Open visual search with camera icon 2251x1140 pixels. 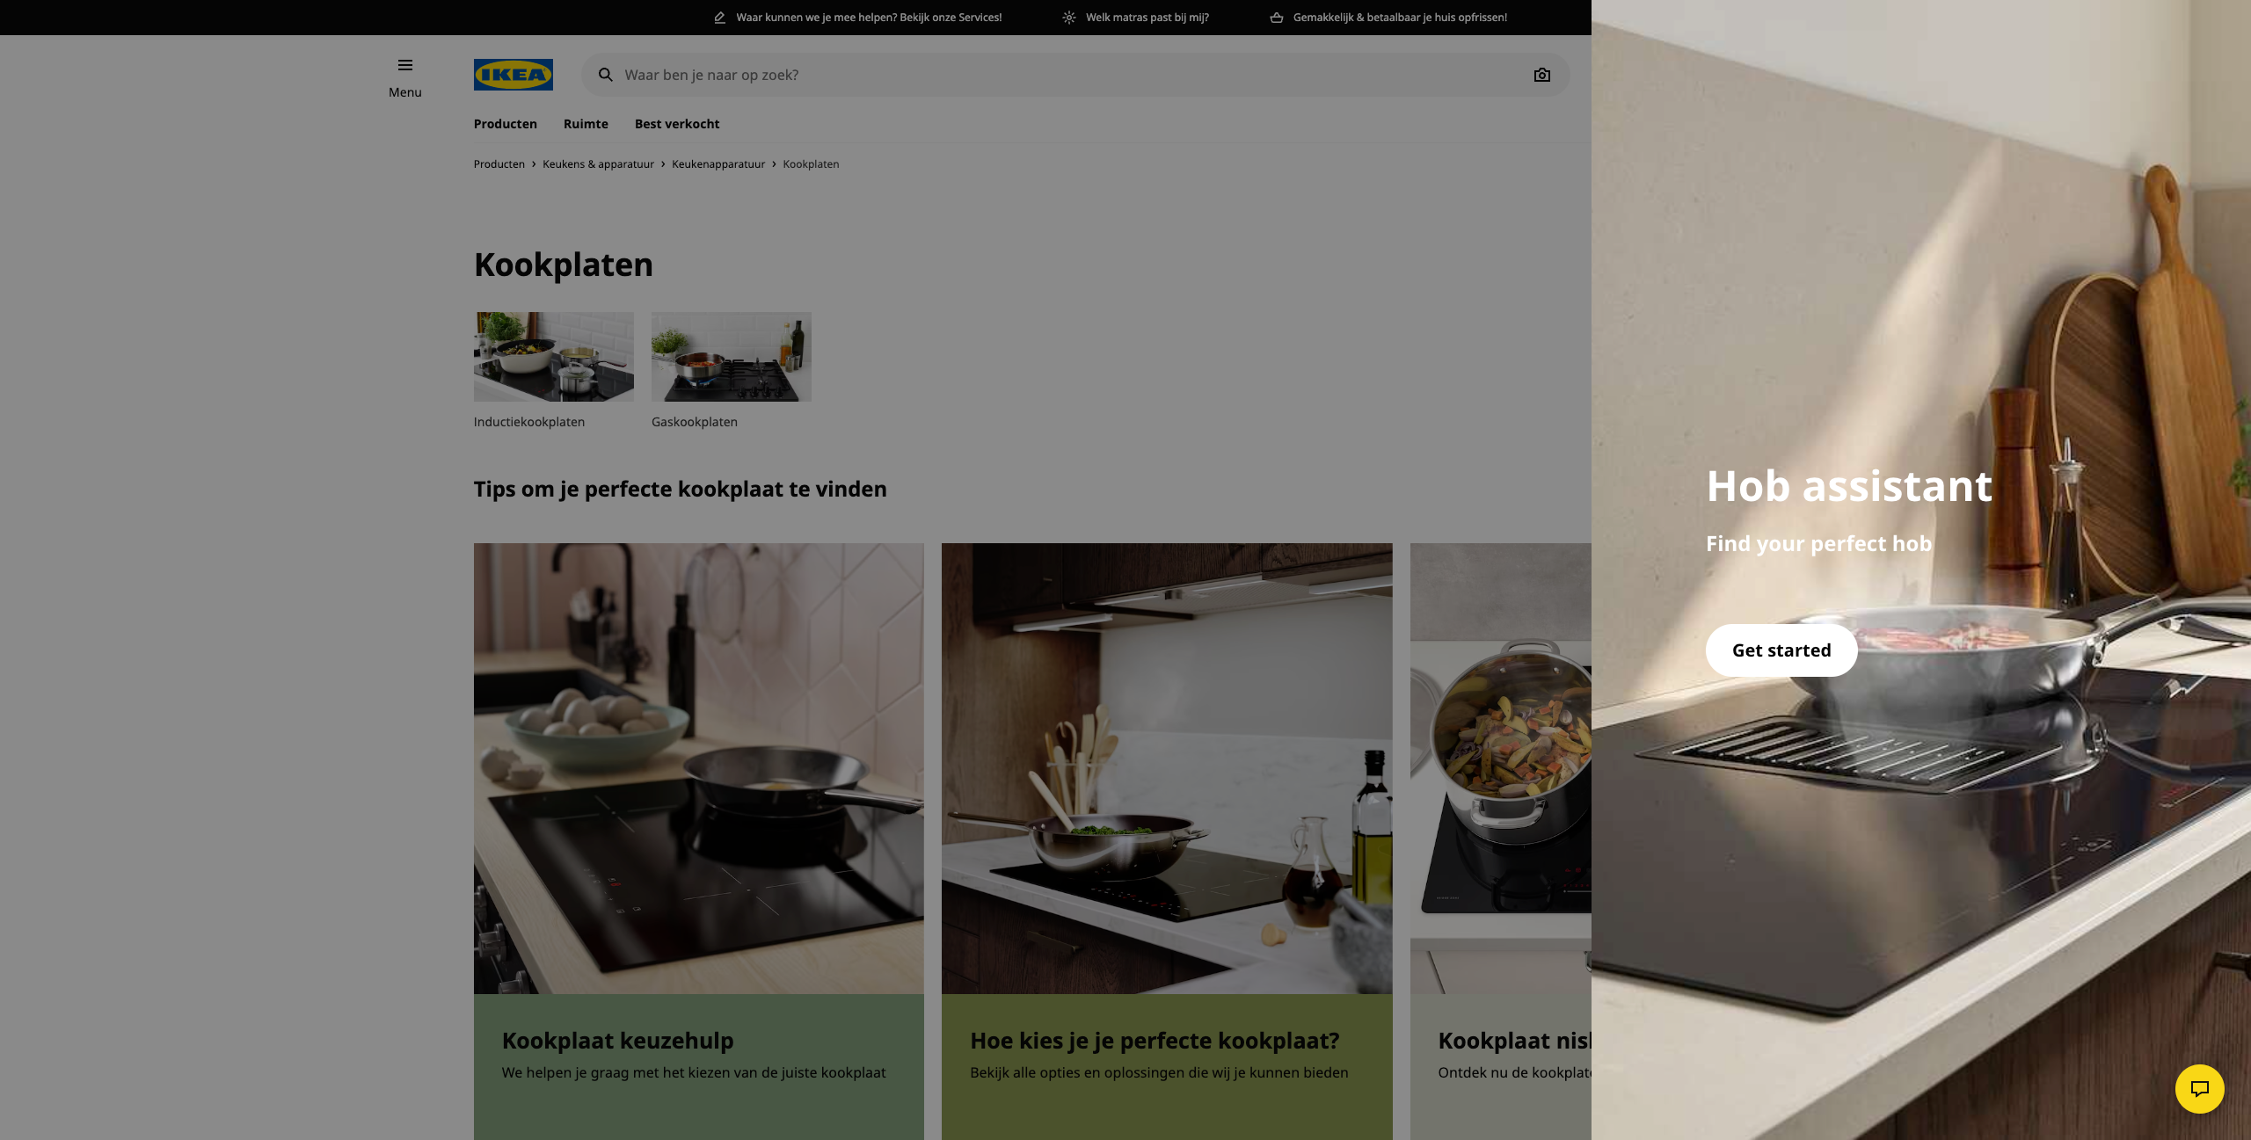click(x=1542, y=75)
